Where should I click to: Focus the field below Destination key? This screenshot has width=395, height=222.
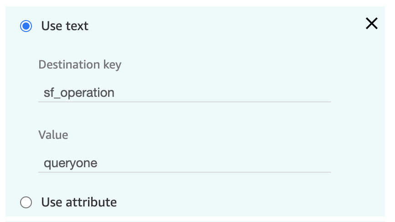tap(185, 93)
